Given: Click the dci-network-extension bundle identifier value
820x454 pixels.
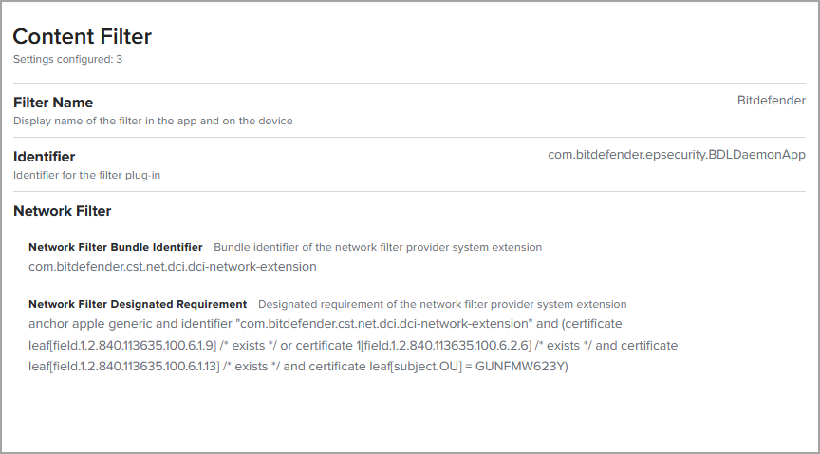Looking at the screenshot, I should coord(173,267).
